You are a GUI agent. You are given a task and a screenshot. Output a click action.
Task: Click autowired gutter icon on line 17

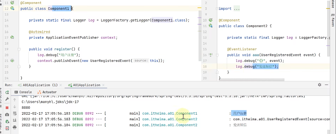[12, 38]
